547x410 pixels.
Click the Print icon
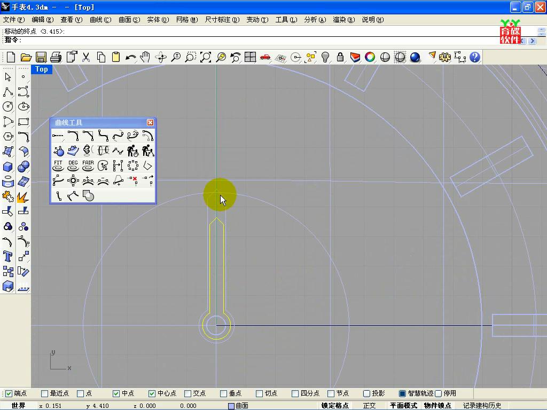coord(56,57)
